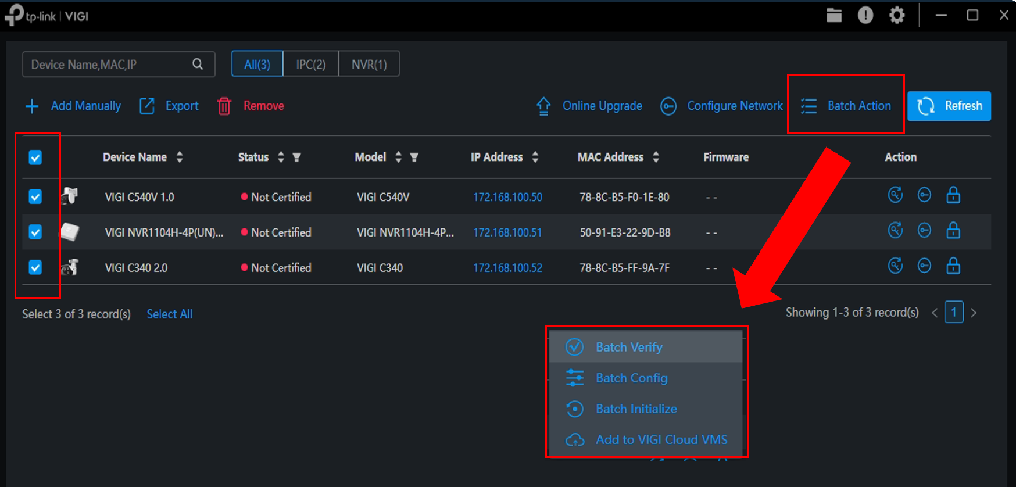The width and height of the screenshot is (1016, 487).
Task: Uncheck the VIGI NVR1104H-4P(UN) row checkbox
Action: (x=35, y=232)
